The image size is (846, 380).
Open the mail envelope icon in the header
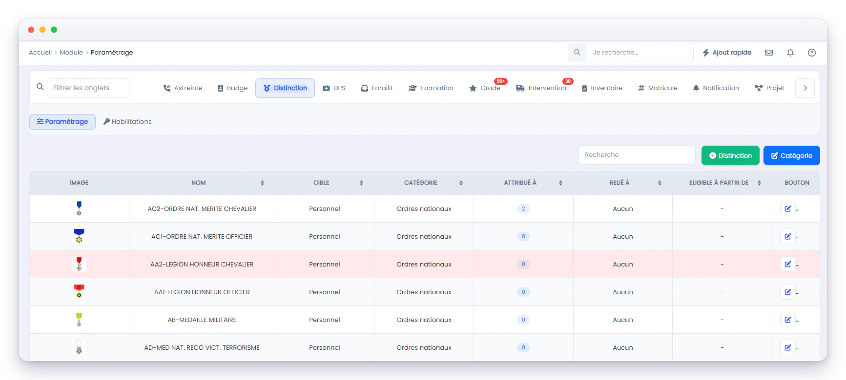769,53
